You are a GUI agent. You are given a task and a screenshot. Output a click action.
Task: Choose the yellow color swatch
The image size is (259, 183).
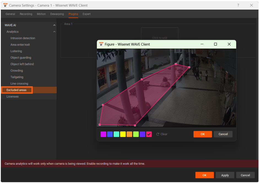pos(123,134)
